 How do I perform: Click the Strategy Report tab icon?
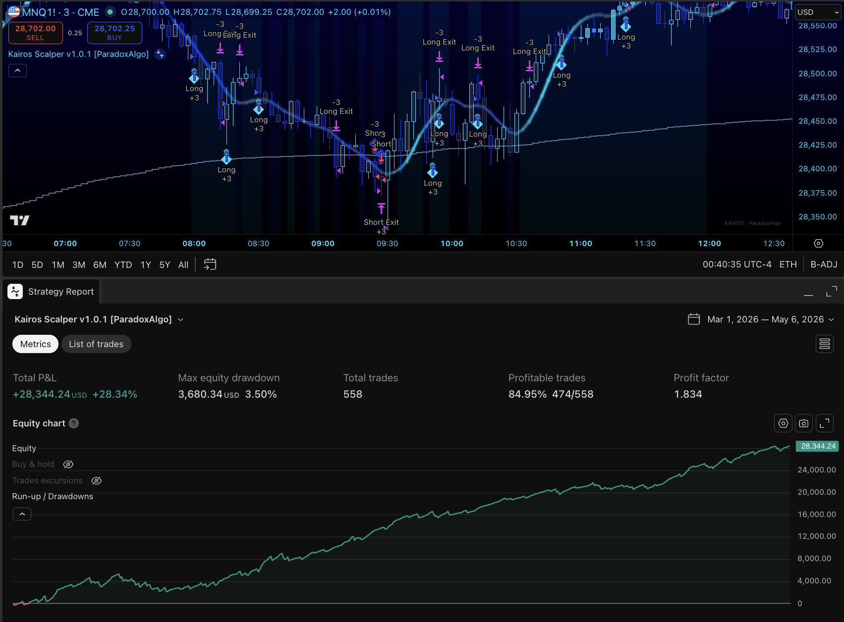point(15,291)
